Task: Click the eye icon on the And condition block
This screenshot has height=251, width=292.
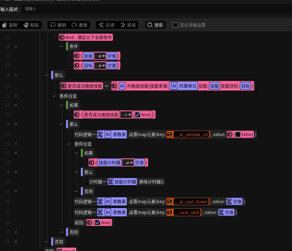Action: (62, 37)
